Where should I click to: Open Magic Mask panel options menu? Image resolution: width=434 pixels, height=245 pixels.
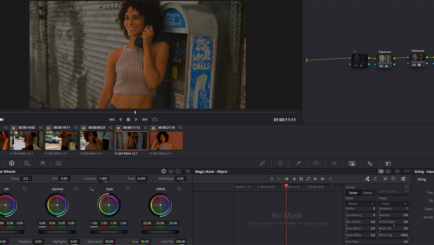(407, 171)
